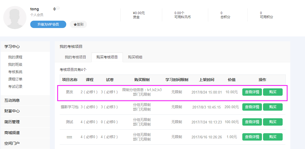Screen dimensions: 305x149
Task: Open the 购买明细 tab
Action: pyautogui.click(x=135, y=57)
